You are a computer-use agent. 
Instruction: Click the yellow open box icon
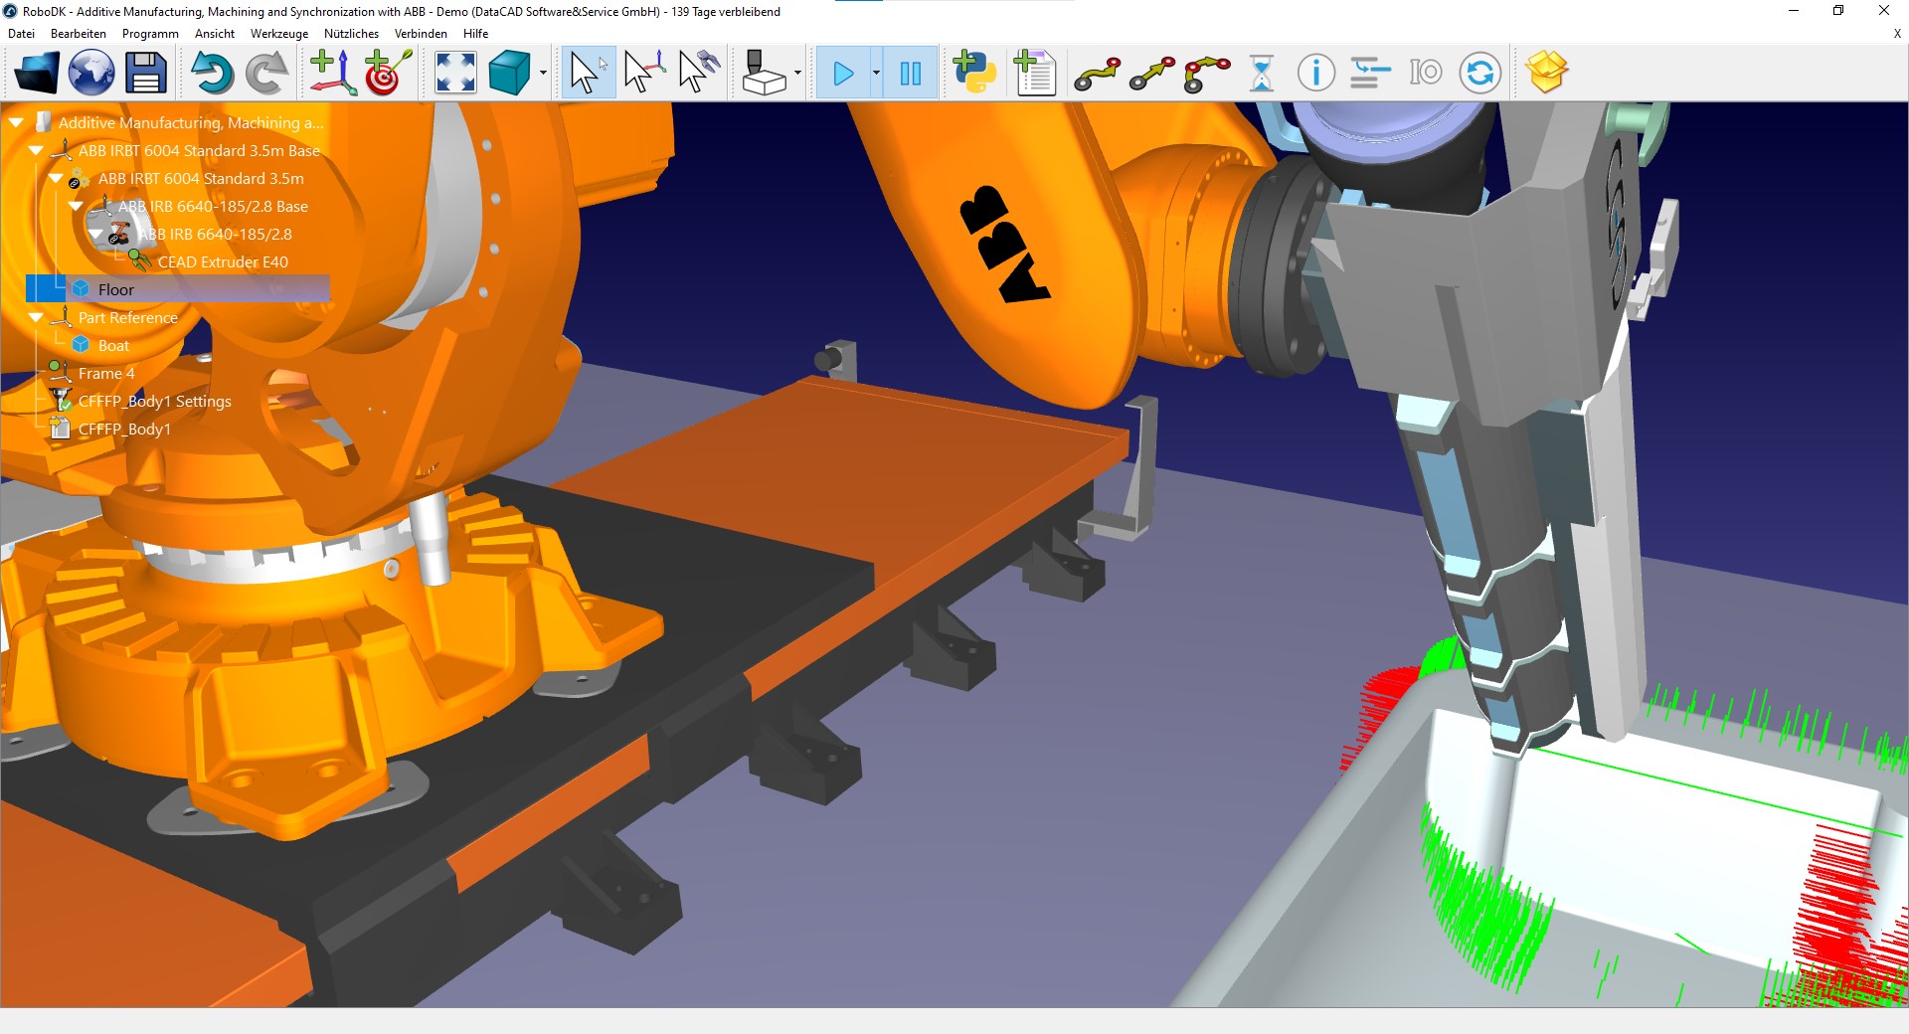1546,72
